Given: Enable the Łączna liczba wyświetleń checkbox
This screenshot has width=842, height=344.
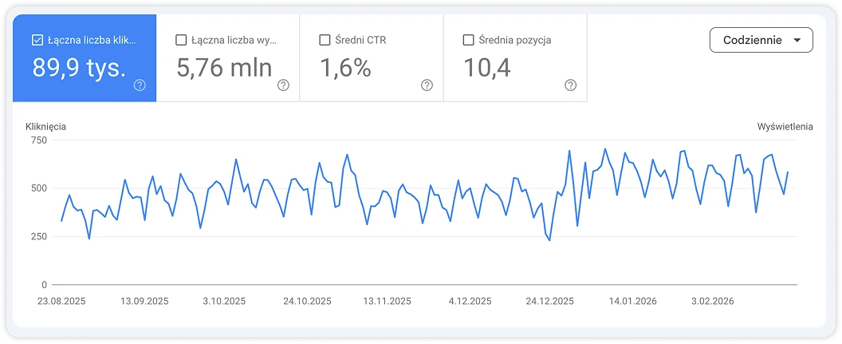Looking at the screenshot, I should click(181, 40).
